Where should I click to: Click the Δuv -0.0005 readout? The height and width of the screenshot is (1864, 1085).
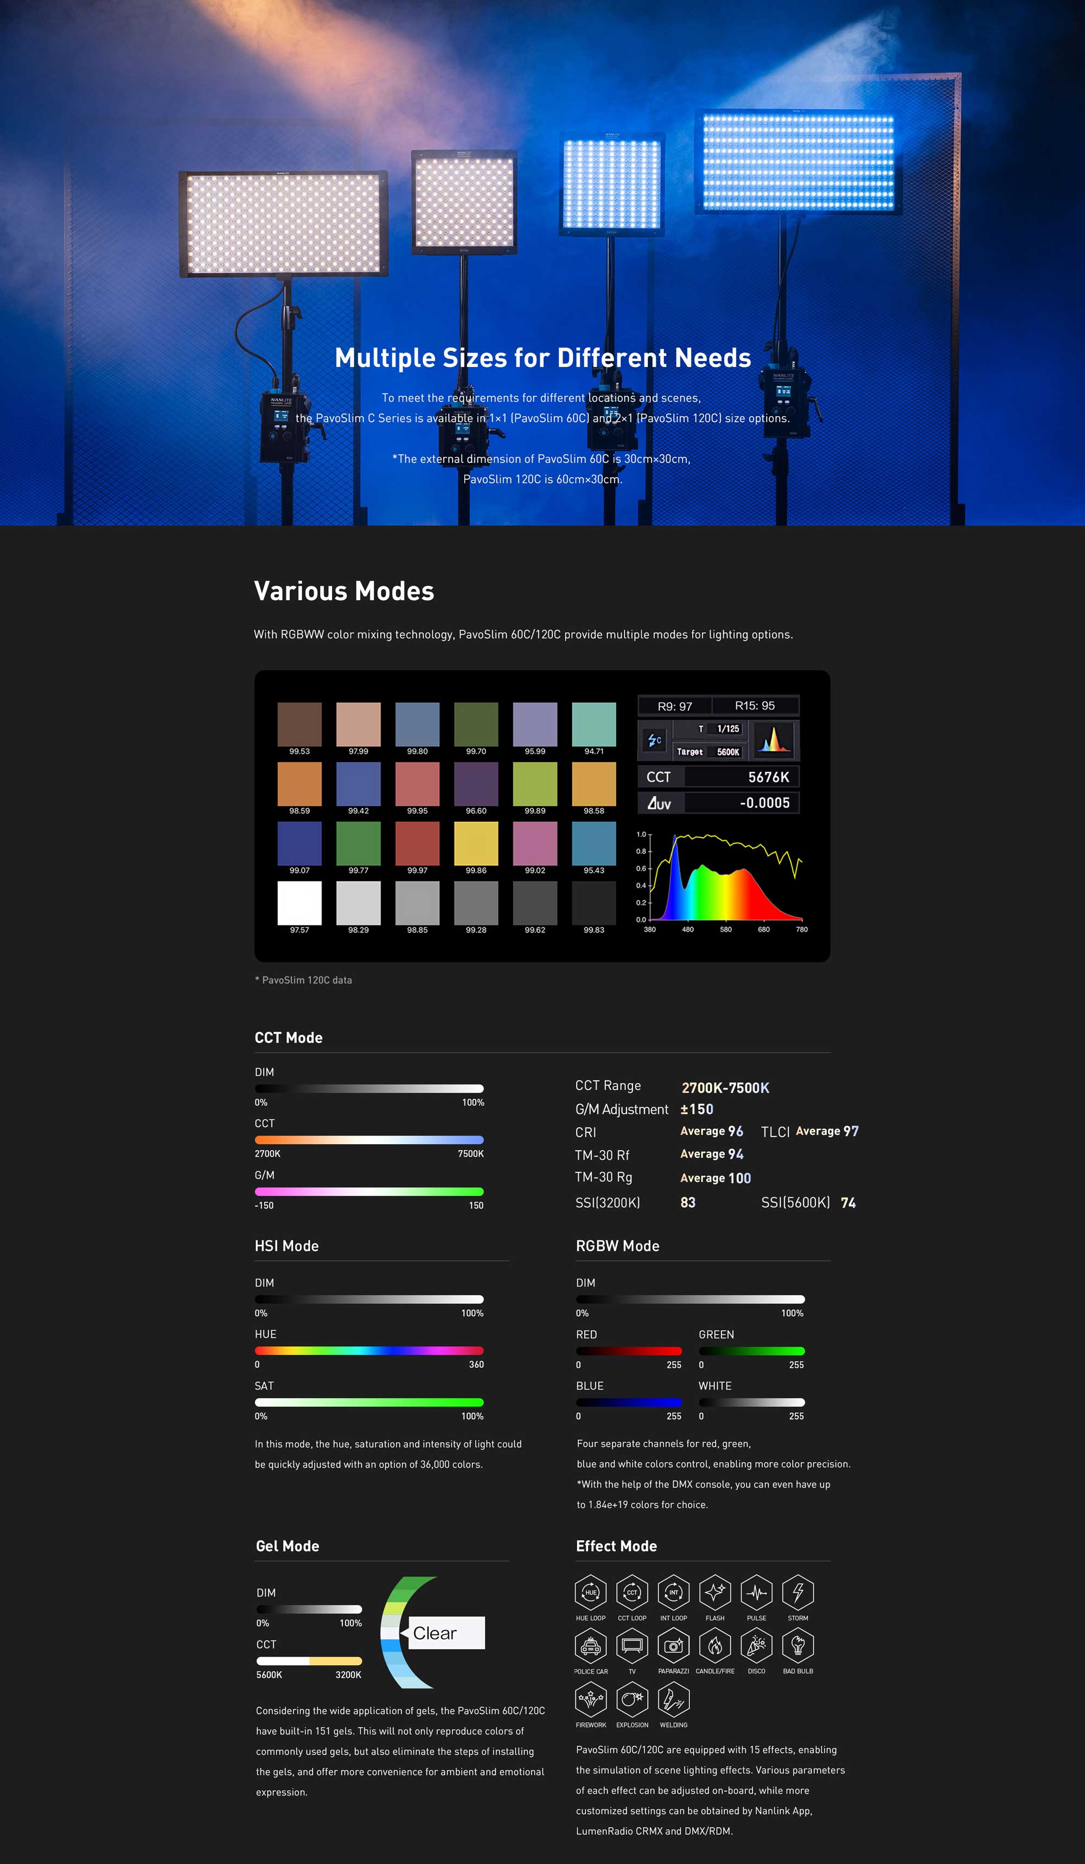(718, 803)
